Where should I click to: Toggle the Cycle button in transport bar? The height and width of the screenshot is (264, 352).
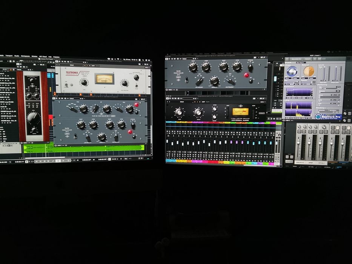[x=53, y=161]
